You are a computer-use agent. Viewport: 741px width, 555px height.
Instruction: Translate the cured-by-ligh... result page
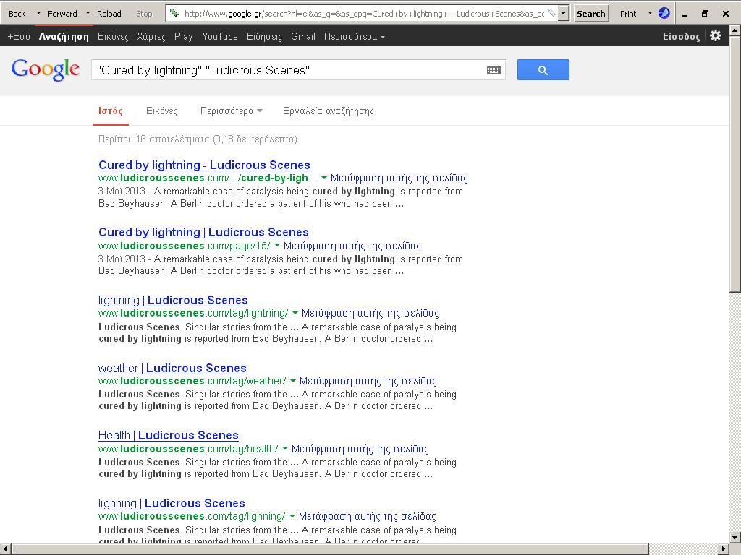coord(399,178)
